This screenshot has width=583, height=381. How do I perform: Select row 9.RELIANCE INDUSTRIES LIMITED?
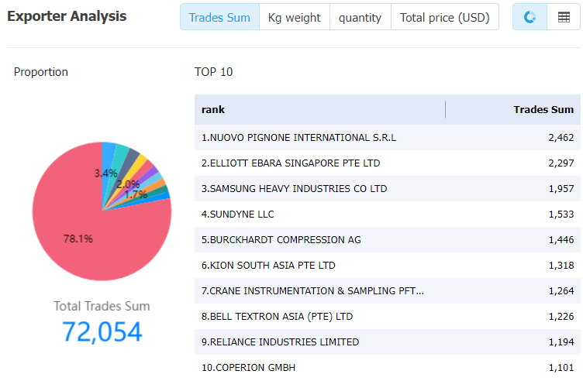click(388, 342)
